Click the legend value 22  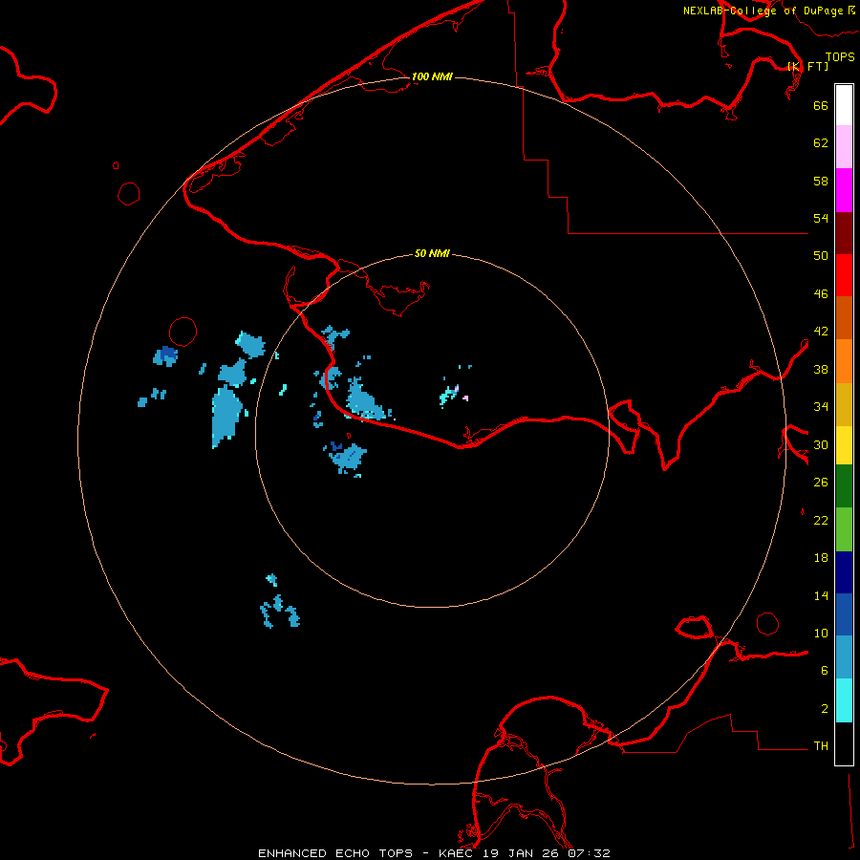(x=821, y=520)
